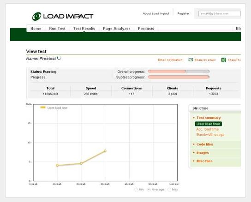251x202 pixels.
Task: Click the 10 clients data point on graph
Action: click(57, 165)
